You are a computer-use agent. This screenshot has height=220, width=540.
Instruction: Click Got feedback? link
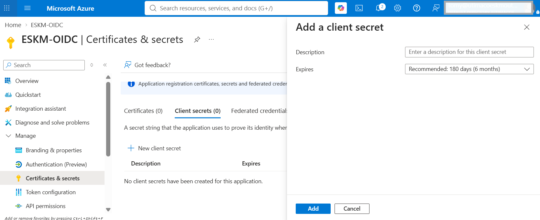(x=148, y=65)
